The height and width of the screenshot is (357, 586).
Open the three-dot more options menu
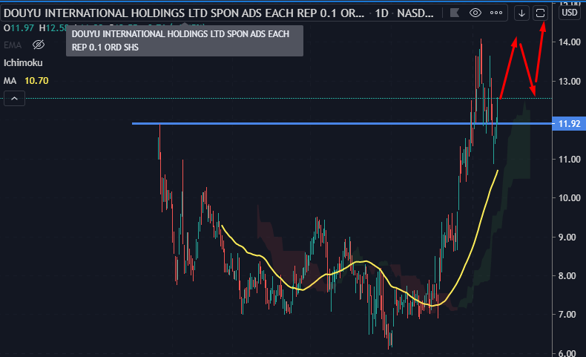click(496, 13)
